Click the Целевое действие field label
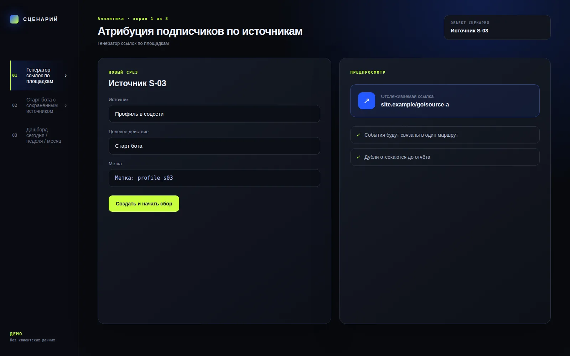This screenshot has width=570, height=356. [129, 131]
